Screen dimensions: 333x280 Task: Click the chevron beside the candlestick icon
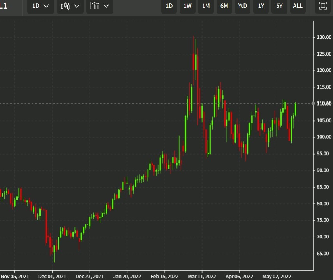pos(76,6)
